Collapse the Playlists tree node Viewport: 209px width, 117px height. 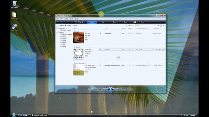[57, 28]
